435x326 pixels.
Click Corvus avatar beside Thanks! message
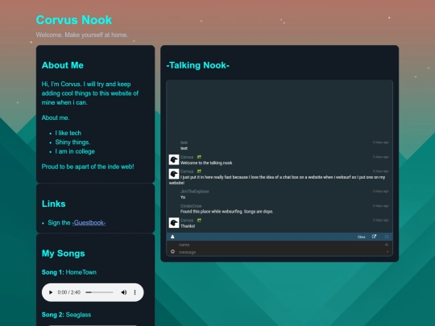[x=174, y=223]
